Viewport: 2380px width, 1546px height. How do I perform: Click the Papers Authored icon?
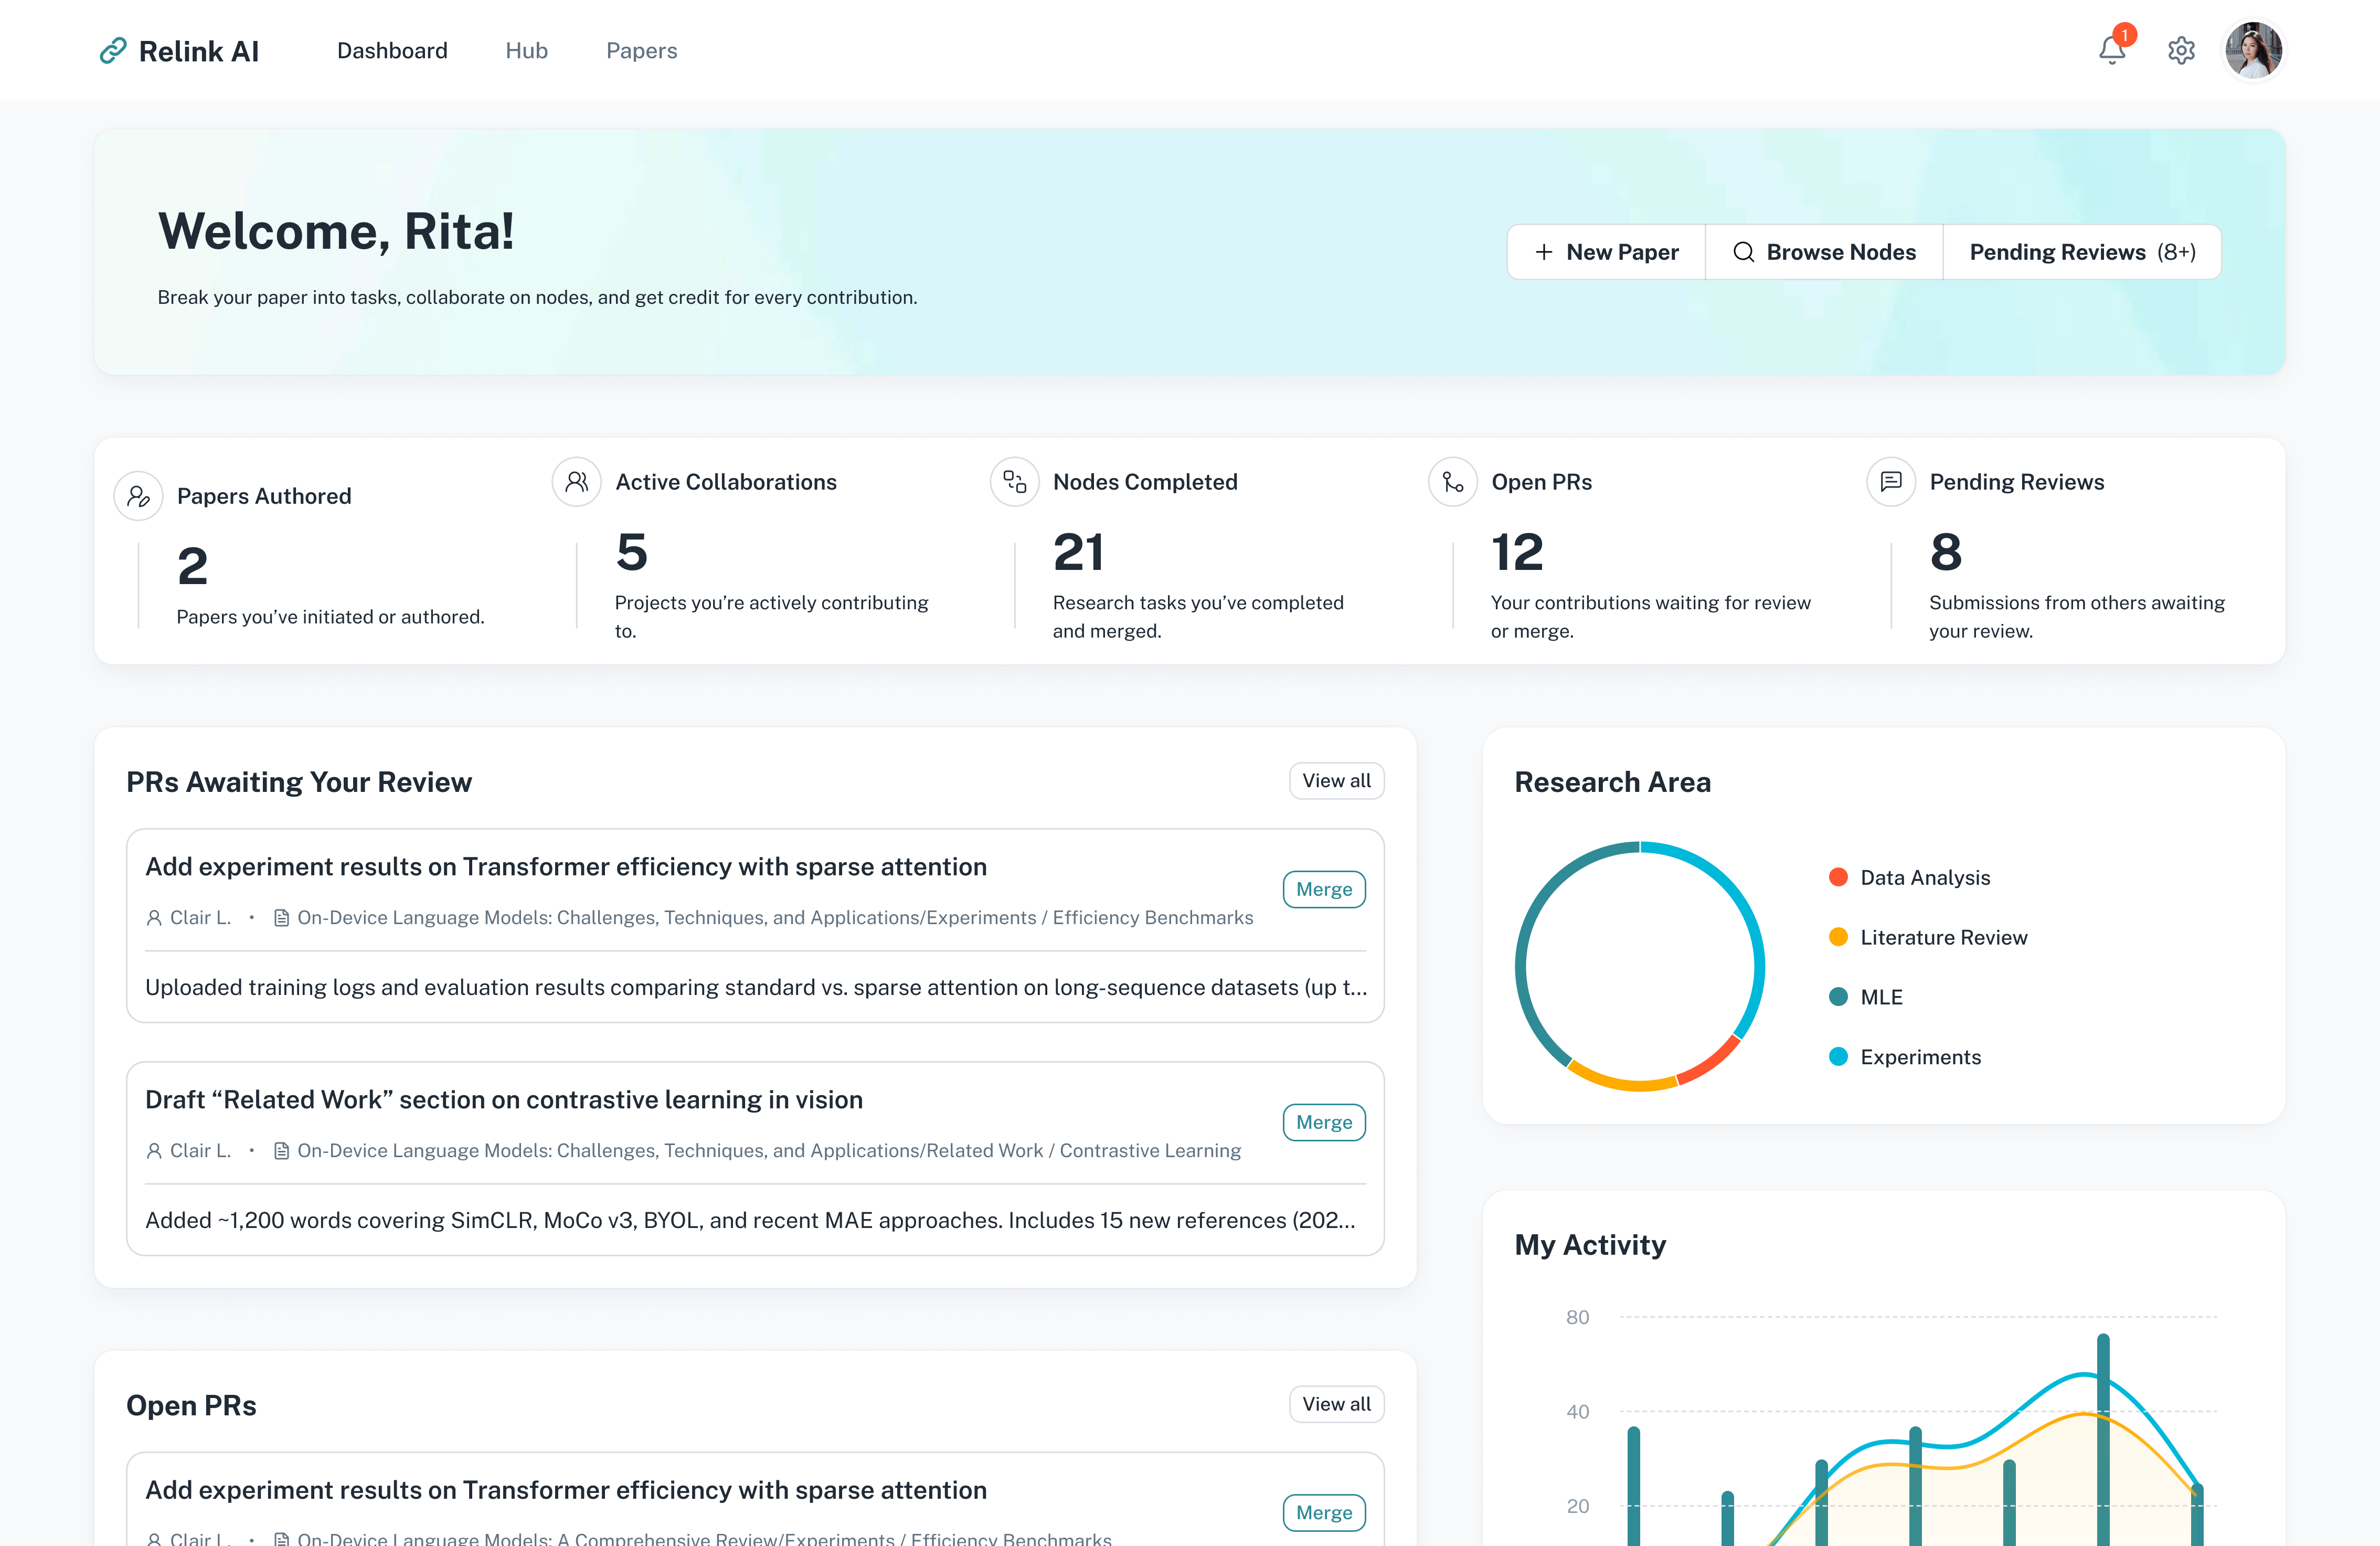click(x=138, y=496)
